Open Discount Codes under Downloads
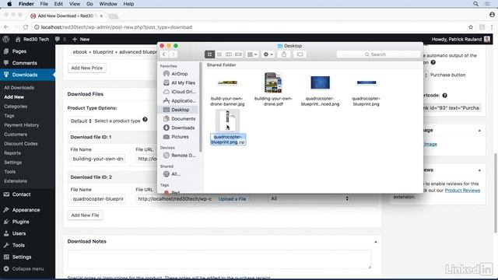The height and width of the screenshot is (280, 498). coord(21,143)
